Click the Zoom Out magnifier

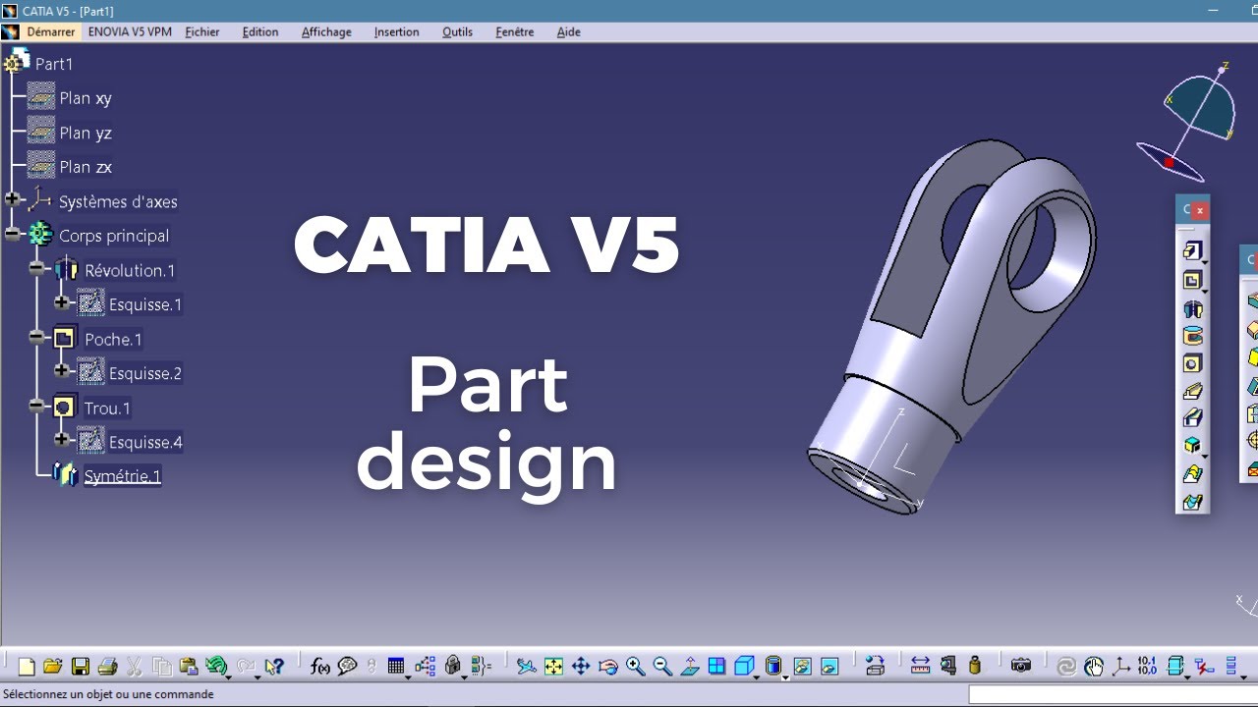point(662,667)
